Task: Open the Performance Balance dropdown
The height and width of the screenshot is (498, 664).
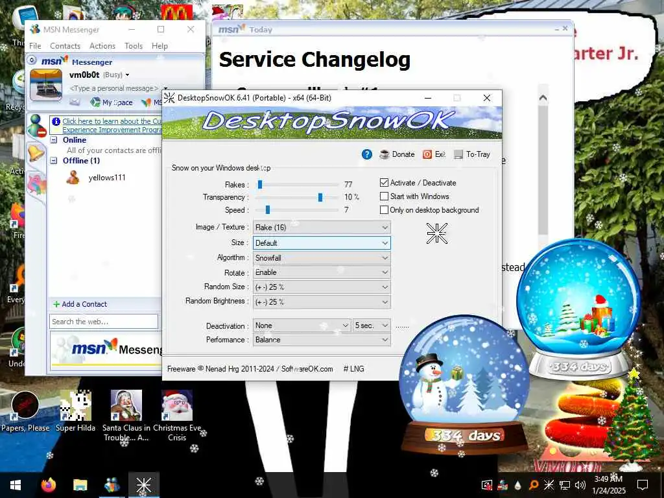Action: click(x=322, y=340)
